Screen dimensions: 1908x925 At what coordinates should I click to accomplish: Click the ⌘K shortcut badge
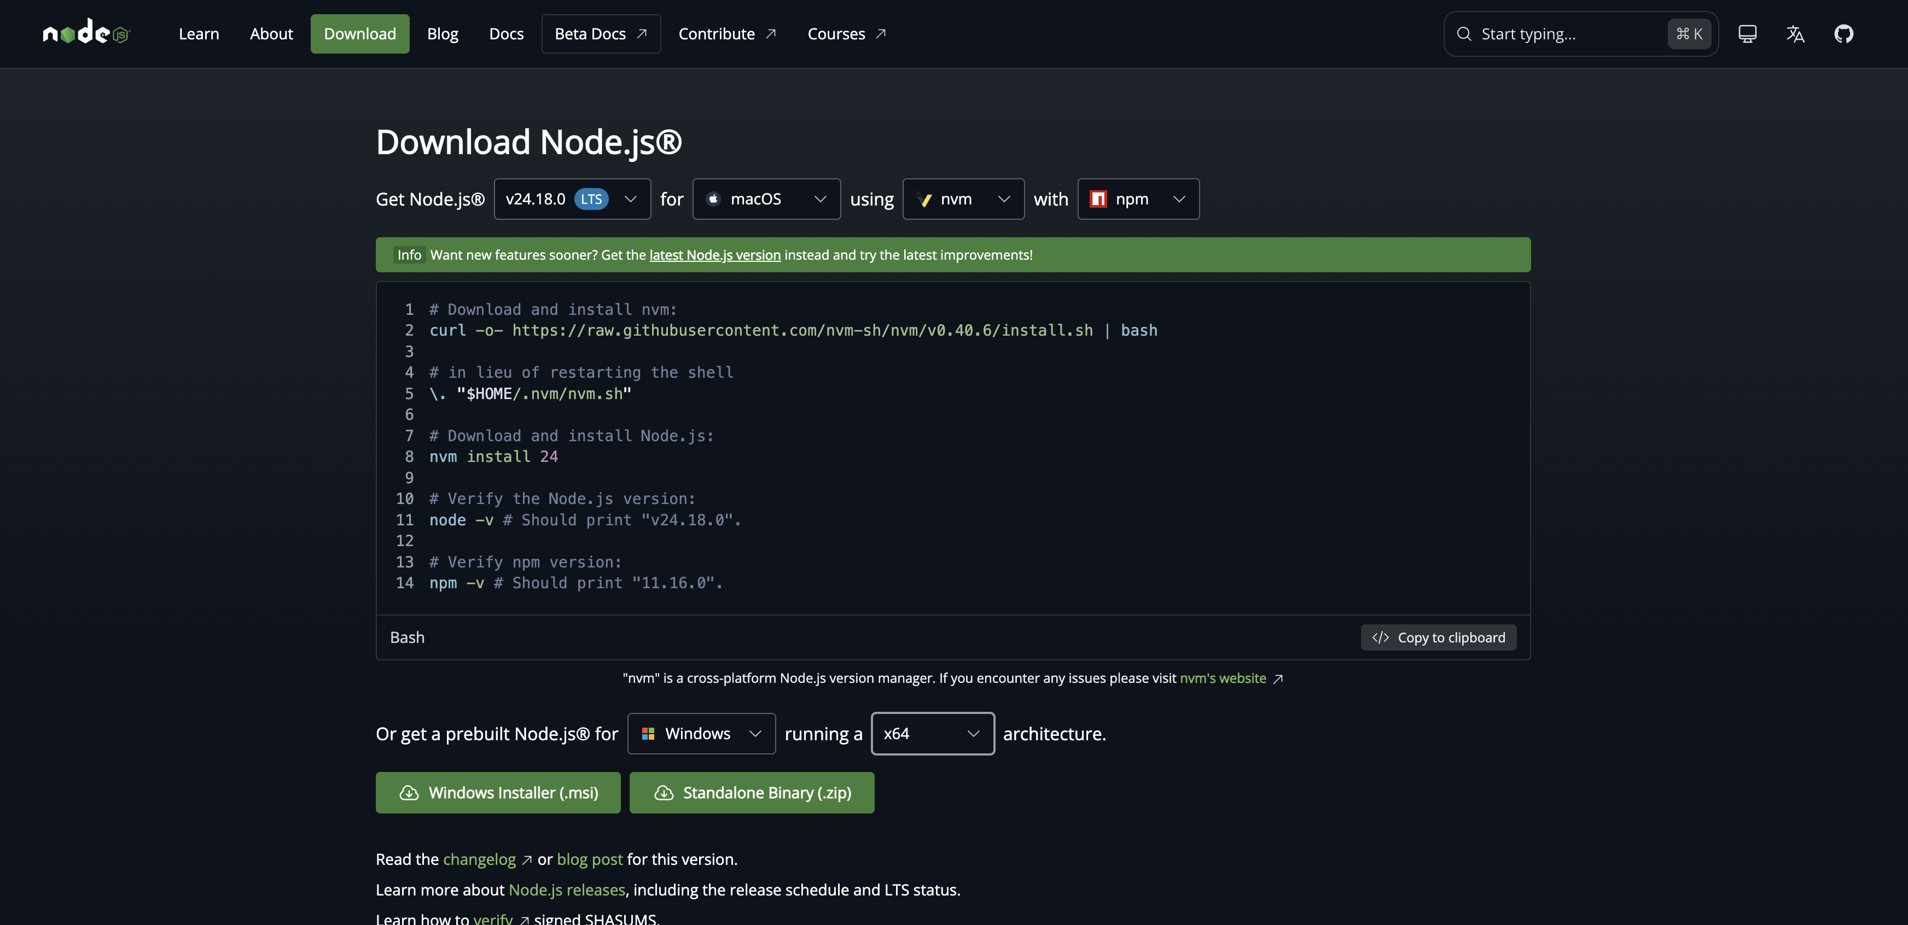[x=1689, y=33]
